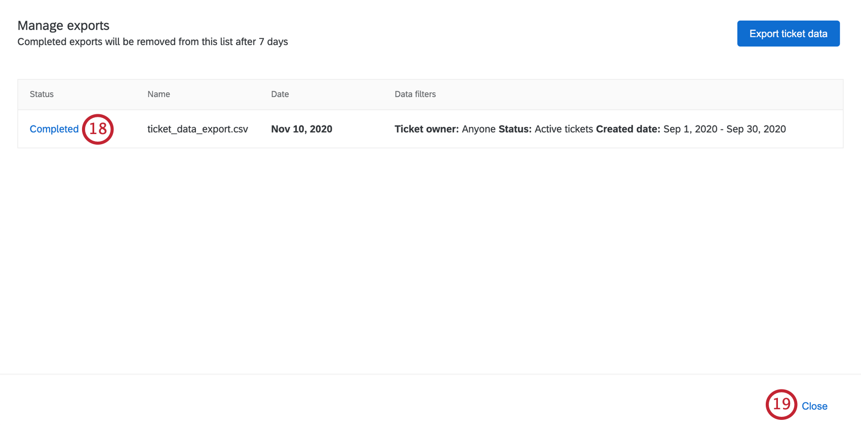Click the Anyone ticket owner value
This screenshot has height=429, width=861.
pos(479,129)
